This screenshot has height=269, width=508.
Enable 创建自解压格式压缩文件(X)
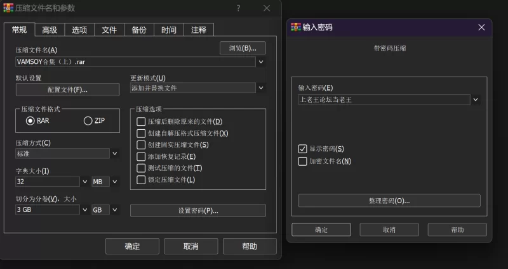[141, 134]
